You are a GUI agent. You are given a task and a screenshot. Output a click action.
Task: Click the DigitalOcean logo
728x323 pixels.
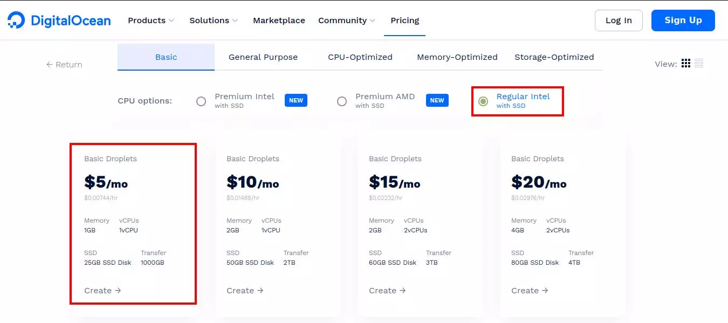(x=59, y=20)
